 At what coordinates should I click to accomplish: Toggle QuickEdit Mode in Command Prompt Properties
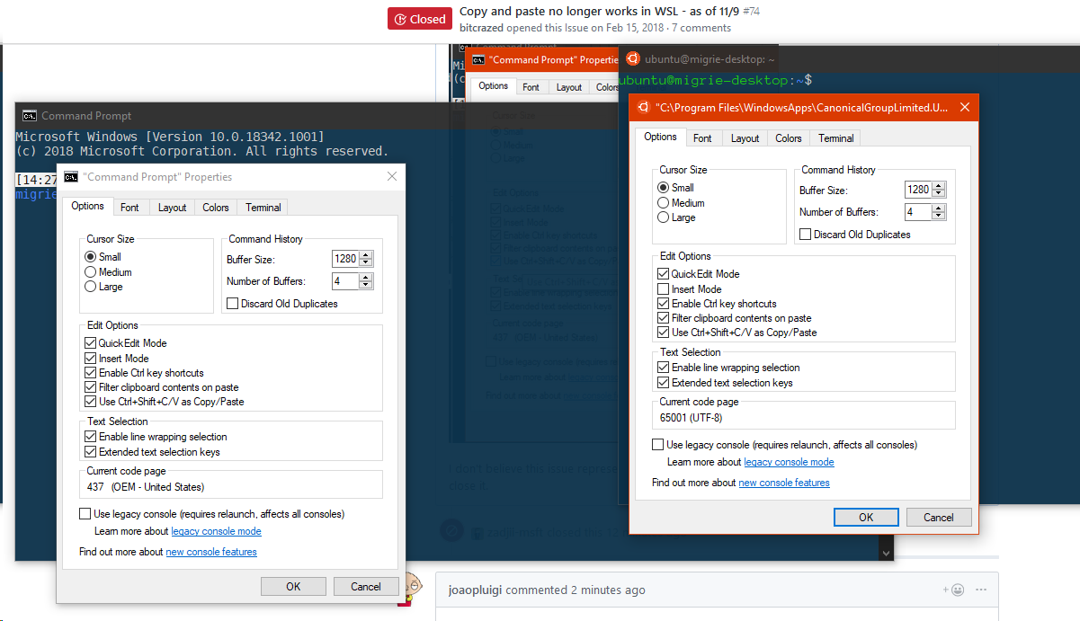coord(91,343)
